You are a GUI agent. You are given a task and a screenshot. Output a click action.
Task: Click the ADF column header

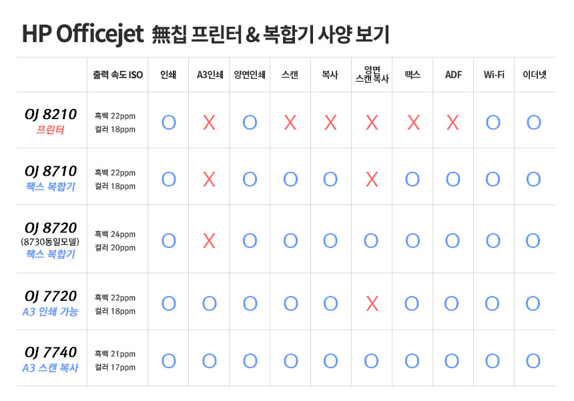click(453, 75)
